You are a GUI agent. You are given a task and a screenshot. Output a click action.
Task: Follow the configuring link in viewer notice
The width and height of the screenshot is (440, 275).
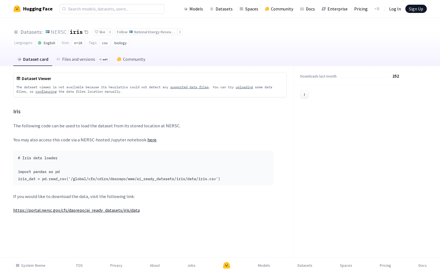click(x=46, y=92)
